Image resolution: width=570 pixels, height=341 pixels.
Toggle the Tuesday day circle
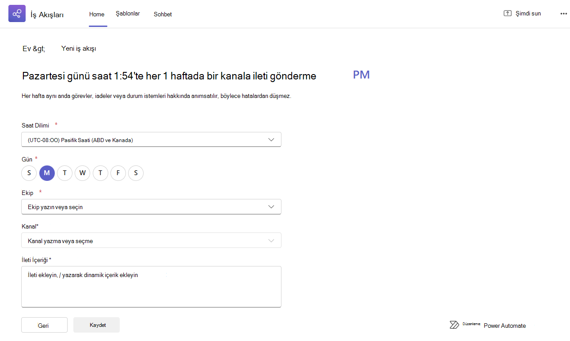(x=65, y=173)
